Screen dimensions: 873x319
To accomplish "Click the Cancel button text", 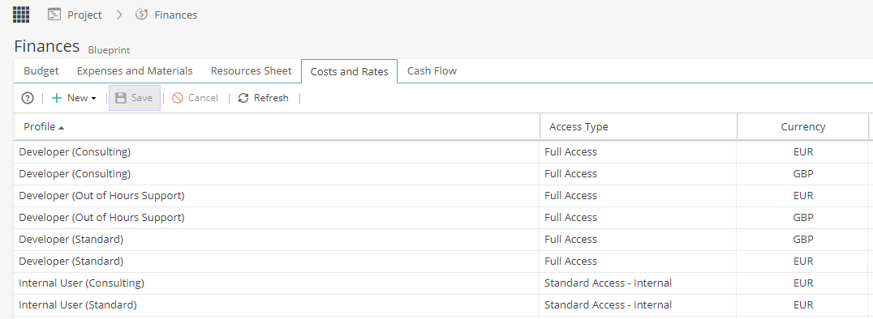I will pos(203,98).
